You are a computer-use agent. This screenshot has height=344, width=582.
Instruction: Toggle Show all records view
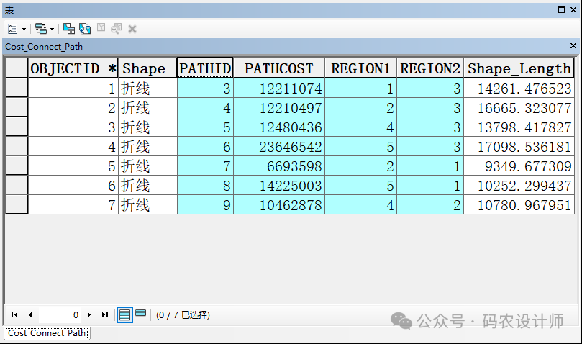click(125, 315)
